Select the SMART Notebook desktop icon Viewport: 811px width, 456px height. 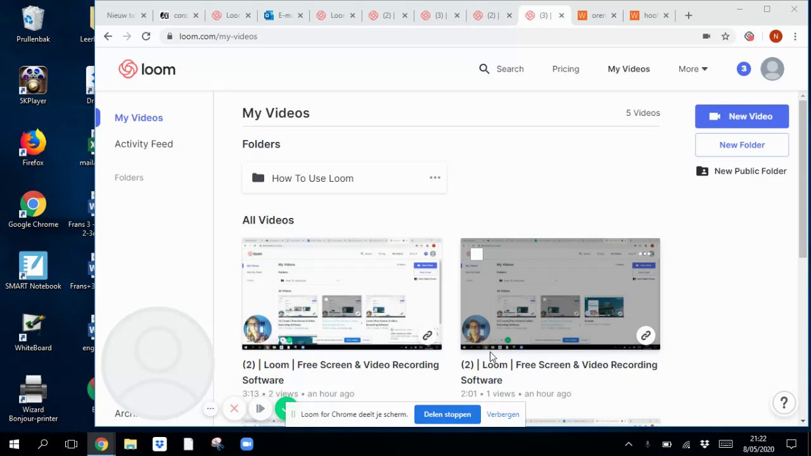(33, 271)
